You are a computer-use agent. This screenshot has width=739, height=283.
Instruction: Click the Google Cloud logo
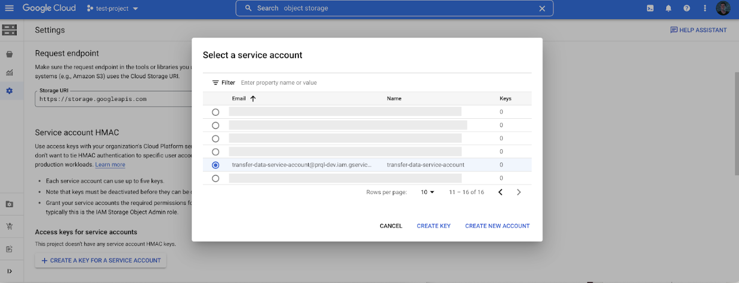(x=49, y=8)
